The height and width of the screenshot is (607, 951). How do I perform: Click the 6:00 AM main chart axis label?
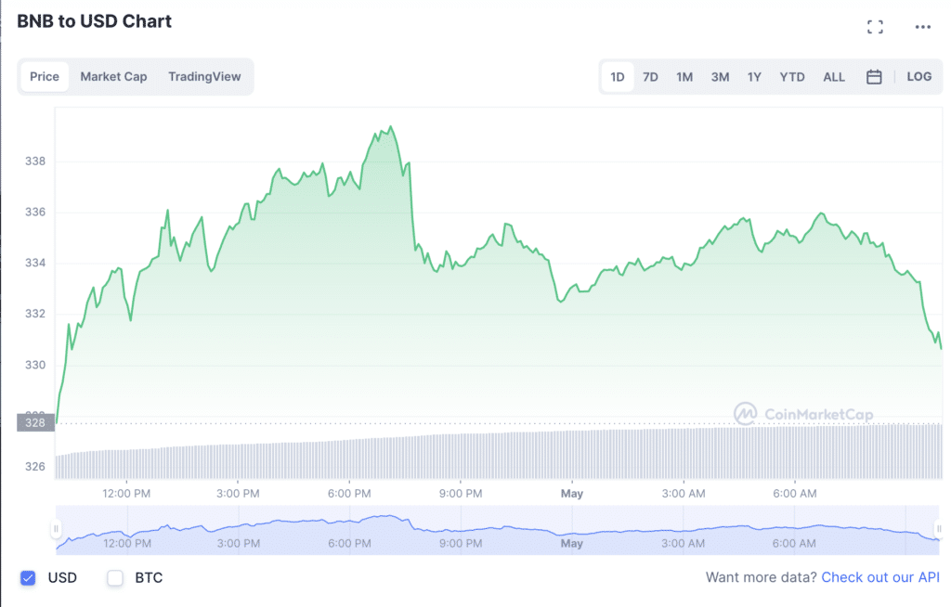[x=795, y=494]
